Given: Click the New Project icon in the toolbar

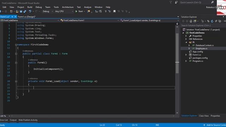Looking at the screenshot, I should click(x=11, y=11).
